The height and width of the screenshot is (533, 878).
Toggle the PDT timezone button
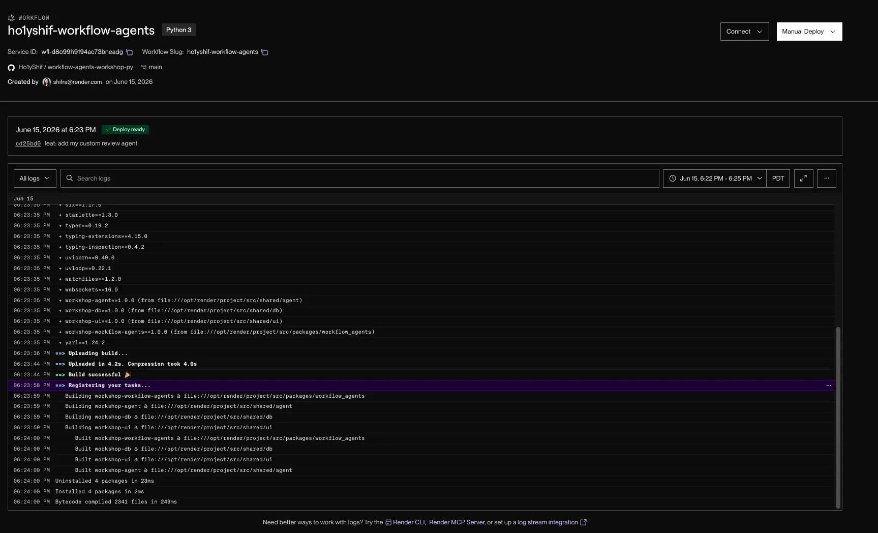pyautogui.click(x=778, y=179)
